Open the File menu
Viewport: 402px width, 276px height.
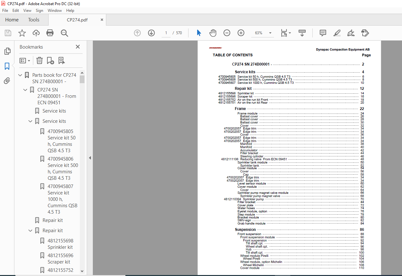coord(5,11)
